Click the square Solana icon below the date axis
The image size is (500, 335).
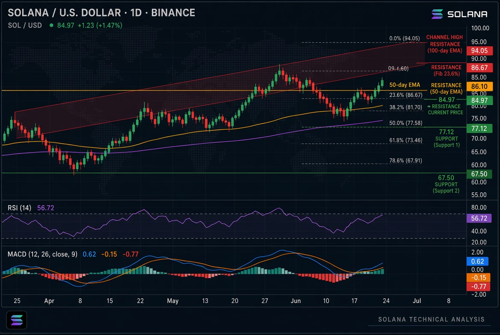(x=17, y=320)
